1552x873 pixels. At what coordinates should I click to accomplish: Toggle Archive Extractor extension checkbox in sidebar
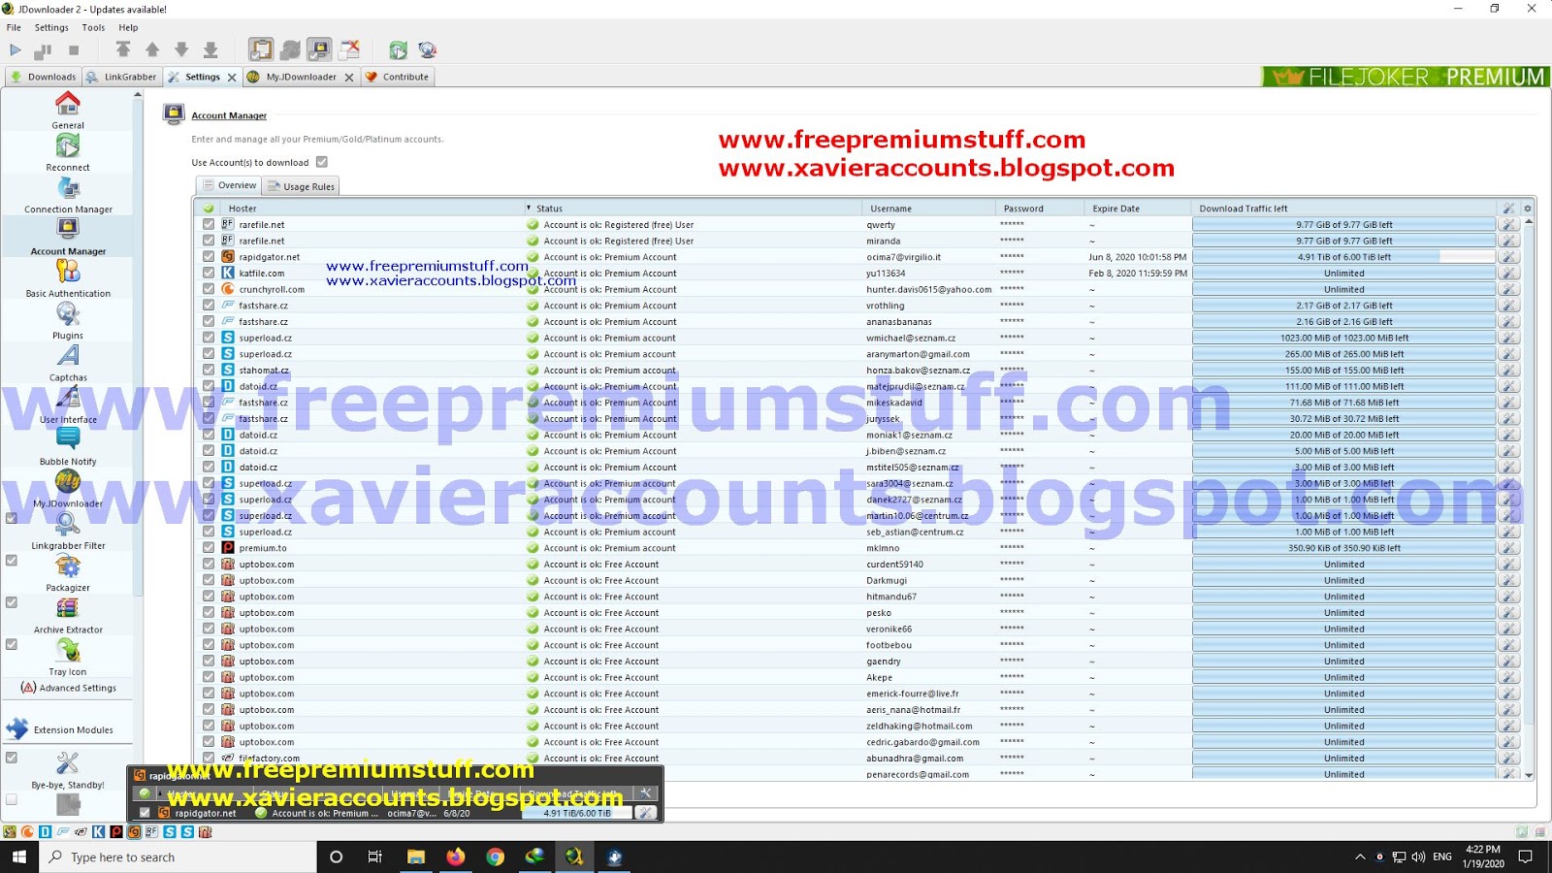pos(12,602)
